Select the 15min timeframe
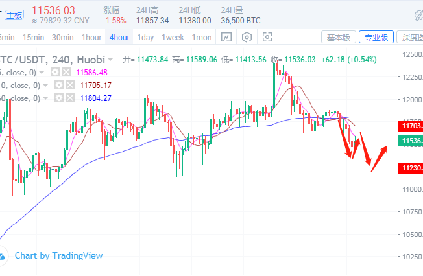Image resolution: width=423 pixels, height=276 pixels. [x=33, y=37]
